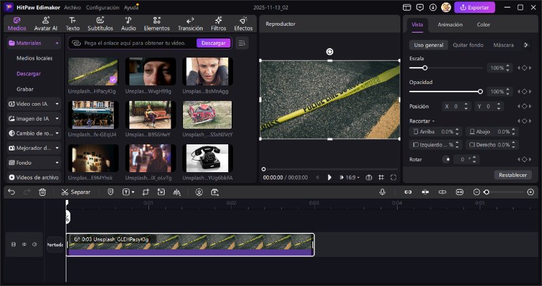Add keyframe for Escala

pos(524,68)
